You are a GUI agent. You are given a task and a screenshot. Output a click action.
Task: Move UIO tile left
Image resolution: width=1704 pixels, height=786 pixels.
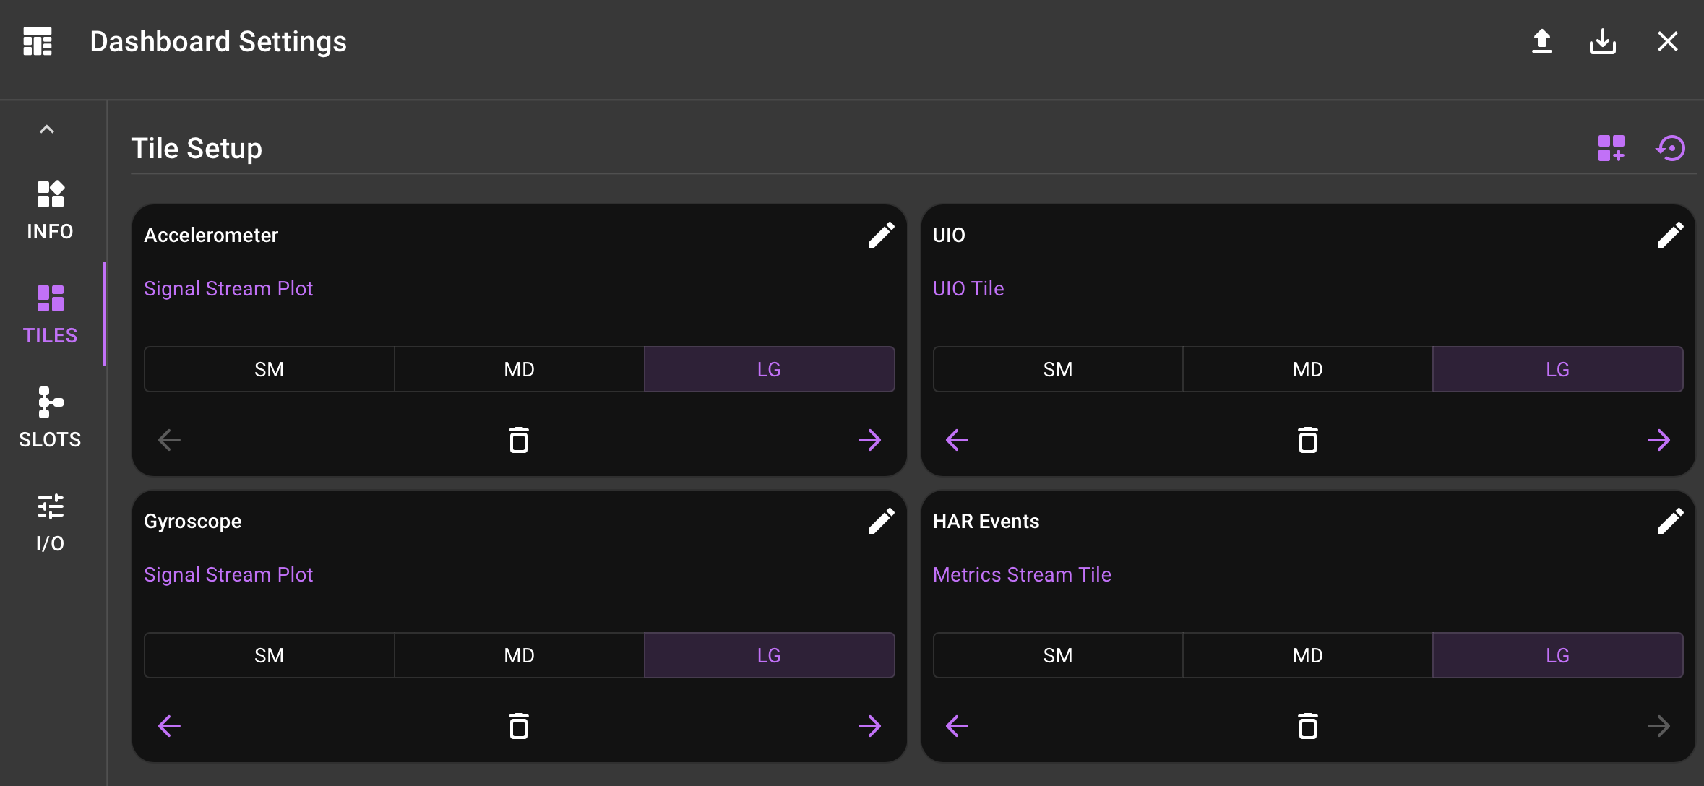pos(957,439)
